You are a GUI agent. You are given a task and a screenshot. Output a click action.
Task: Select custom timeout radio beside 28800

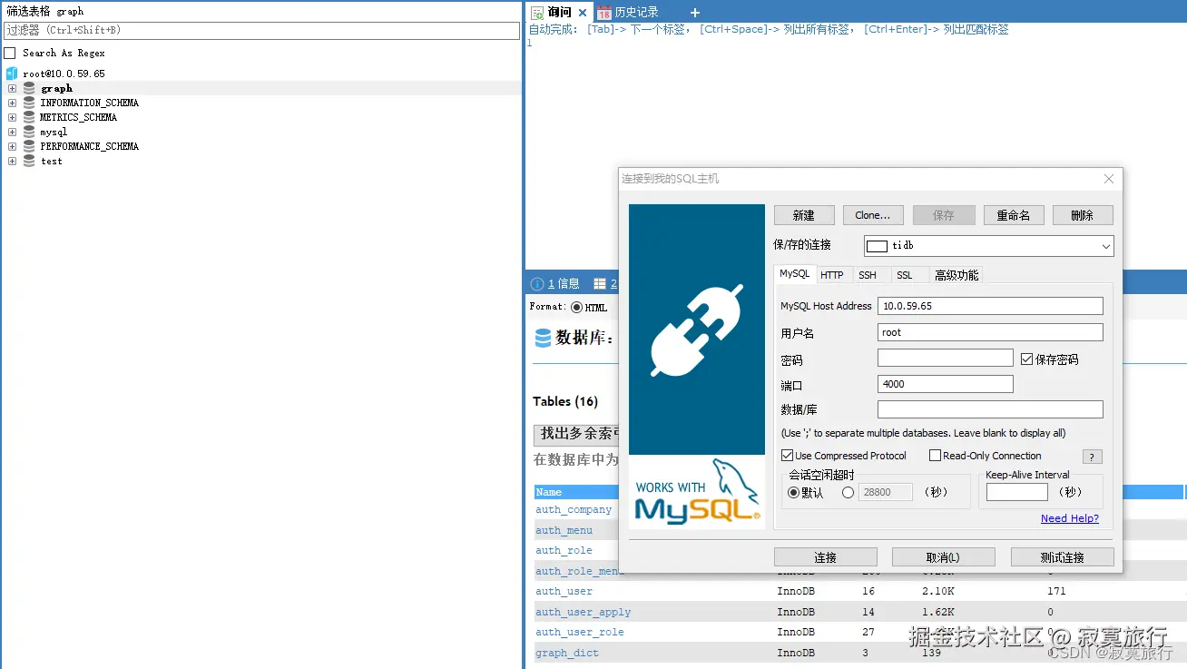pyautogui.click(x=849, y=493)
